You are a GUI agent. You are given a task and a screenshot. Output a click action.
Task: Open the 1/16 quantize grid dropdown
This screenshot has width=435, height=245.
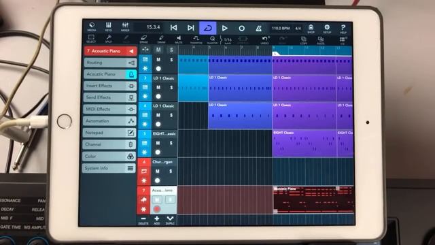click(x=227, y=40)
